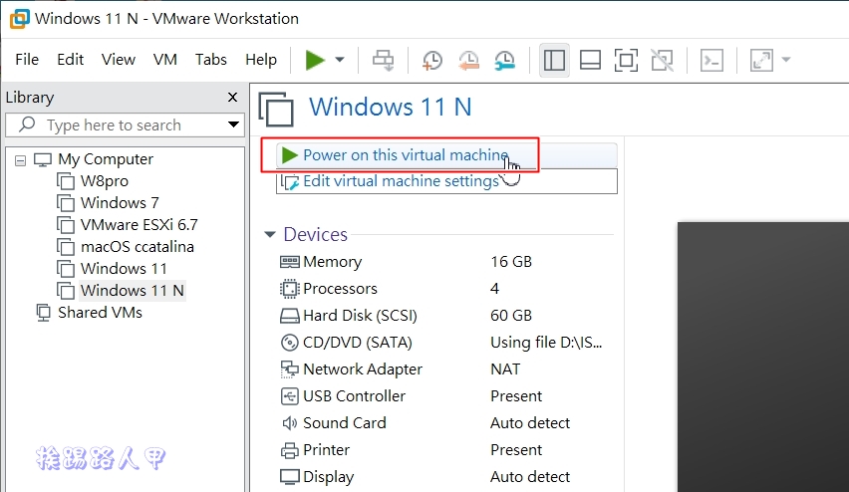Click the virtual machine preview thumbnail
Screen dimensions: 849x492
point(763,357)
